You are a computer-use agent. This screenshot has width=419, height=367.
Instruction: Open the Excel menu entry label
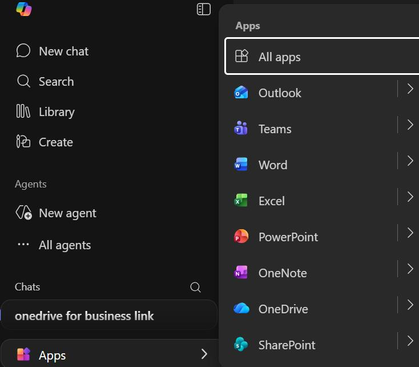(272, 201)
